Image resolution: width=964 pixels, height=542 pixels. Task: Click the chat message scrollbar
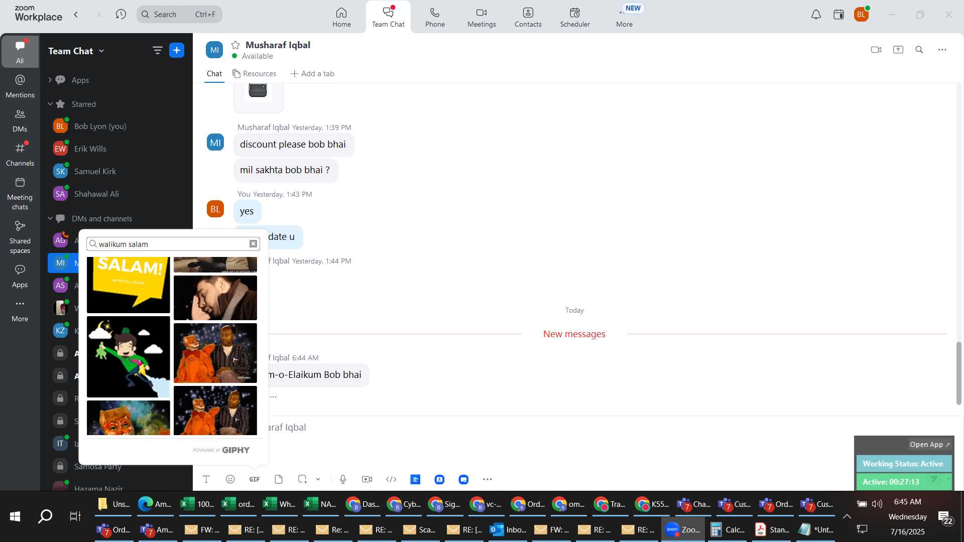click(x=958, y=373)
